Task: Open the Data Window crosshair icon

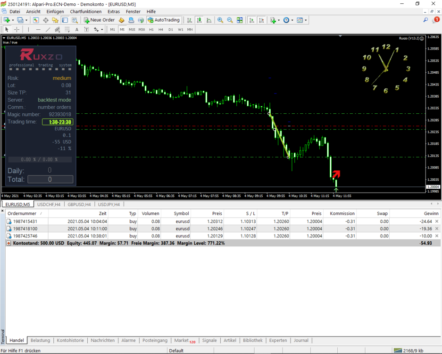Action: tap(45, 20)
